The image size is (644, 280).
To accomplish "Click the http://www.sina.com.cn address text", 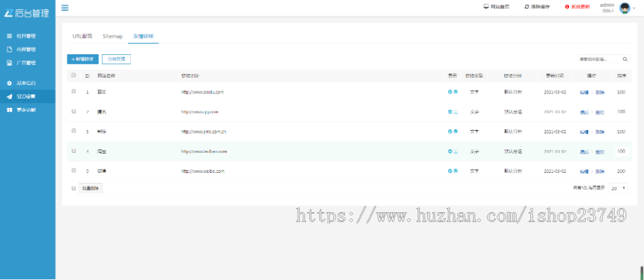I will click(204, 131).
